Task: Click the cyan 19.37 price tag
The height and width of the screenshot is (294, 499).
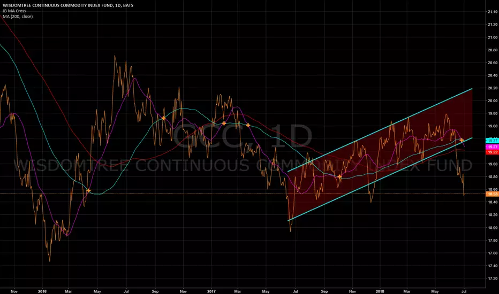Action: tap(493, 141)
